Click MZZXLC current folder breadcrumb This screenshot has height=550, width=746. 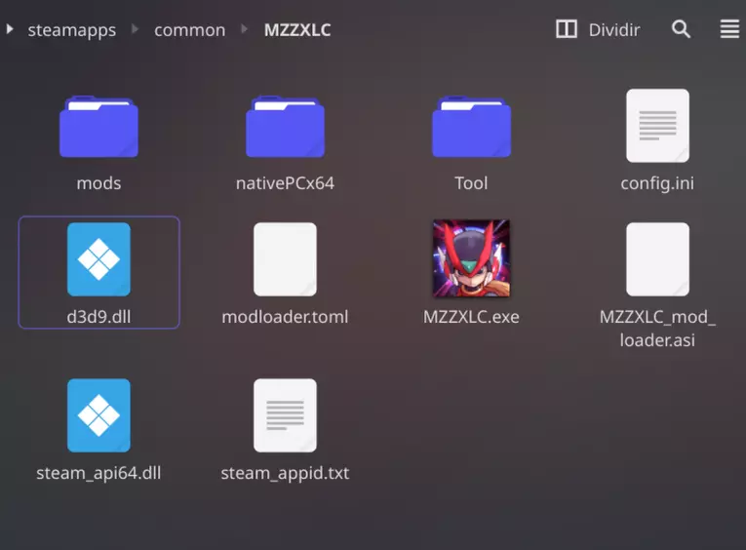click(297, 30)
